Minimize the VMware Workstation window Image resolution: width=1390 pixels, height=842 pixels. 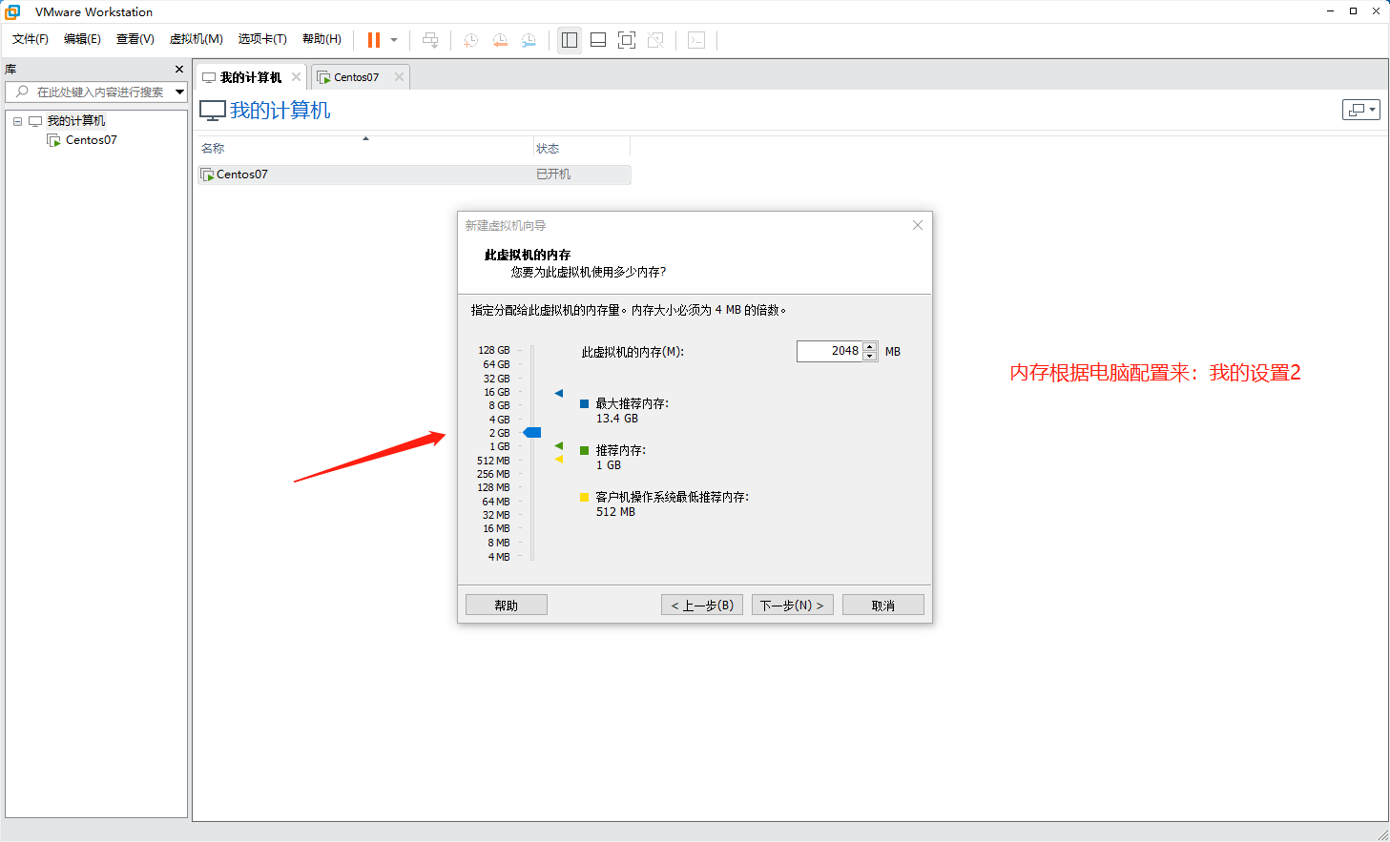click(x=1330, y=11)
